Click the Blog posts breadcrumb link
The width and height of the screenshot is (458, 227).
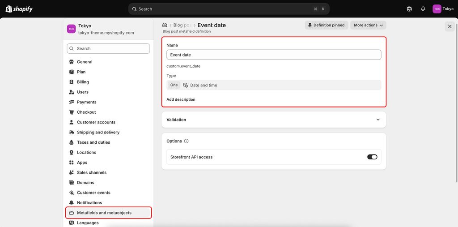pos(182,25)
